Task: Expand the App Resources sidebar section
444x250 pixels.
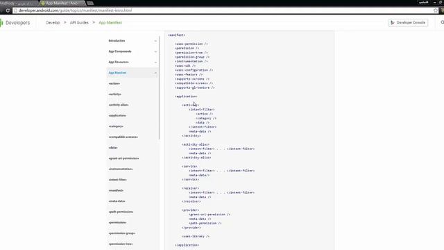Action: click(155, 62)
